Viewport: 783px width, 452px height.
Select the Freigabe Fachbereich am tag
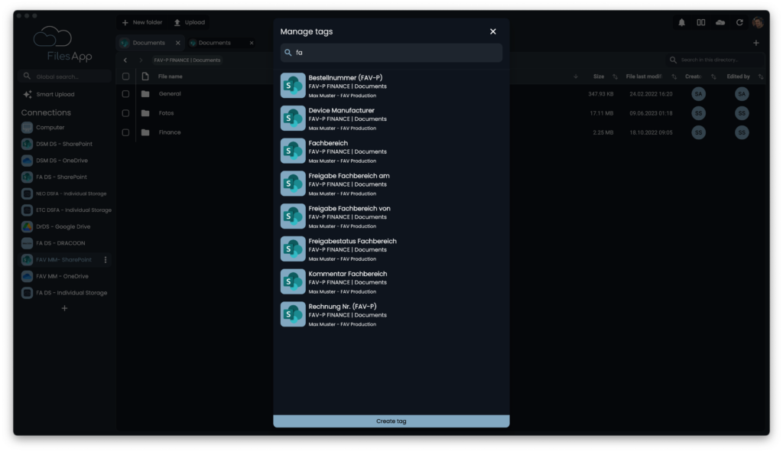391,184
